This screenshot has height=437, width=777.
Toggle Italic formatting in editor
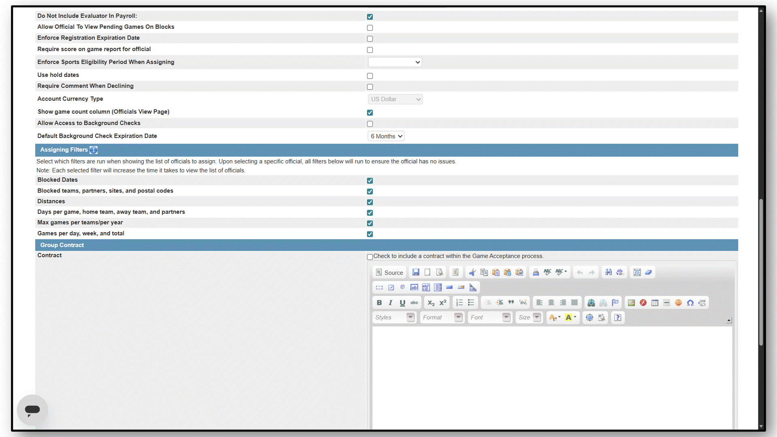point(391,303)
